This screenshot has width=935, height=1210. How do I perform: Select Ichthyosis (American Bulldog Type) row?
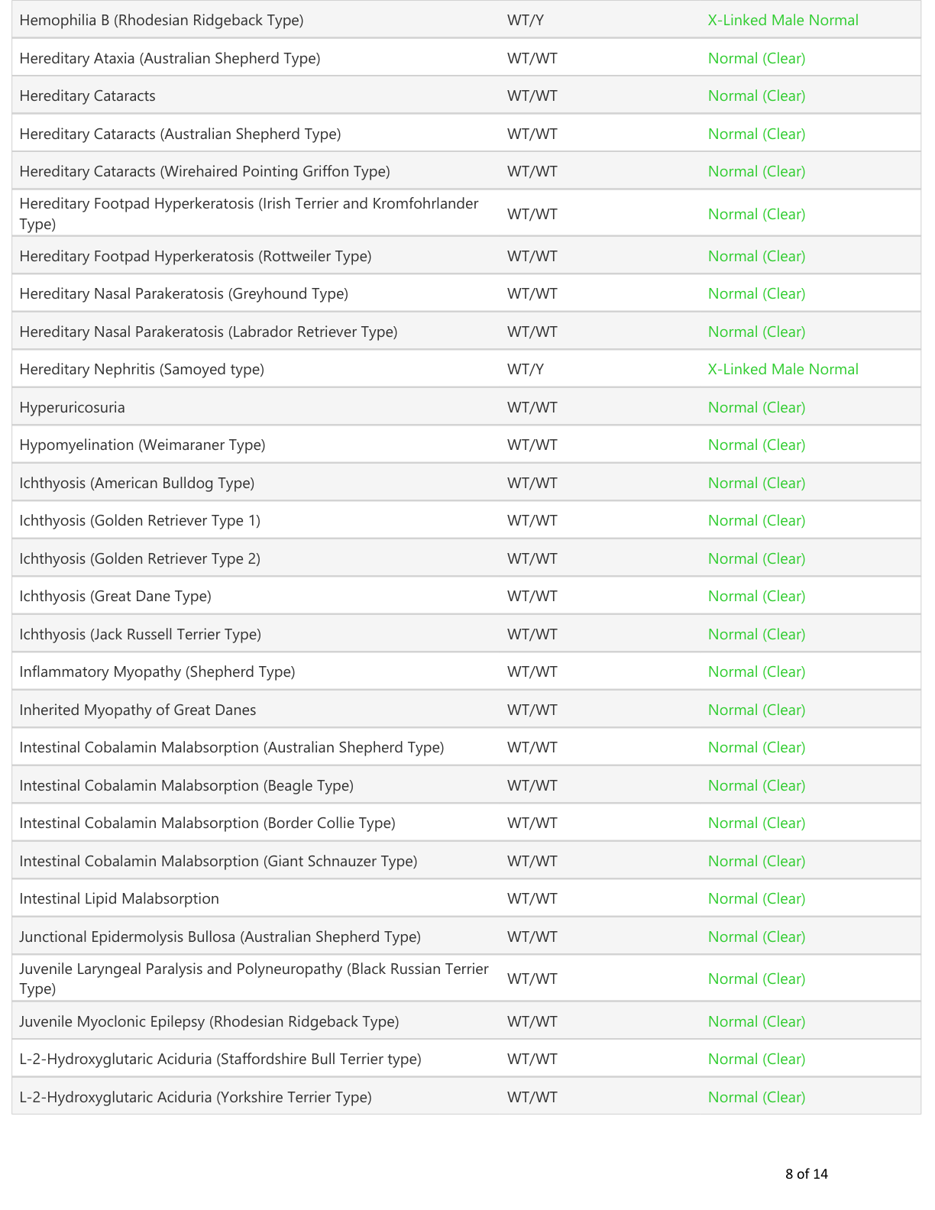coord(466,483)
